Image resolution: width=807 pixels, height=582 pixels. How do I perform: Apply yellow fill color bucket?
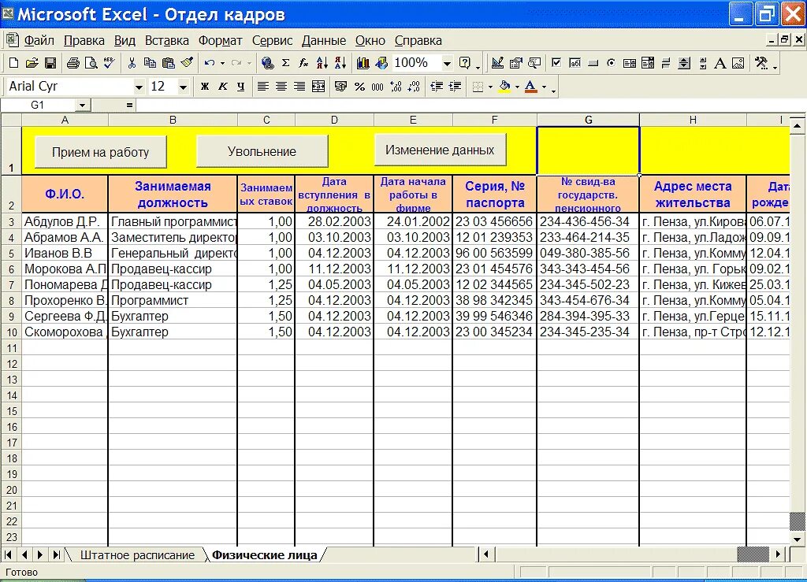505,87
